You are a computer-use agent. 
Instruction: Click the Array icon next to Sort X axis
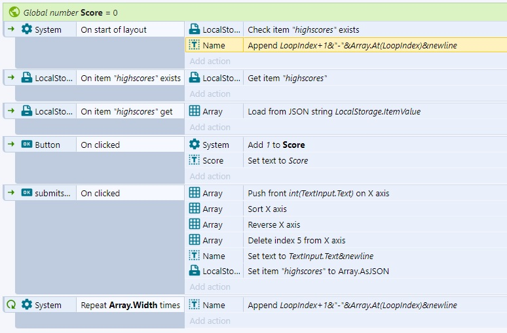pos(195,209)
